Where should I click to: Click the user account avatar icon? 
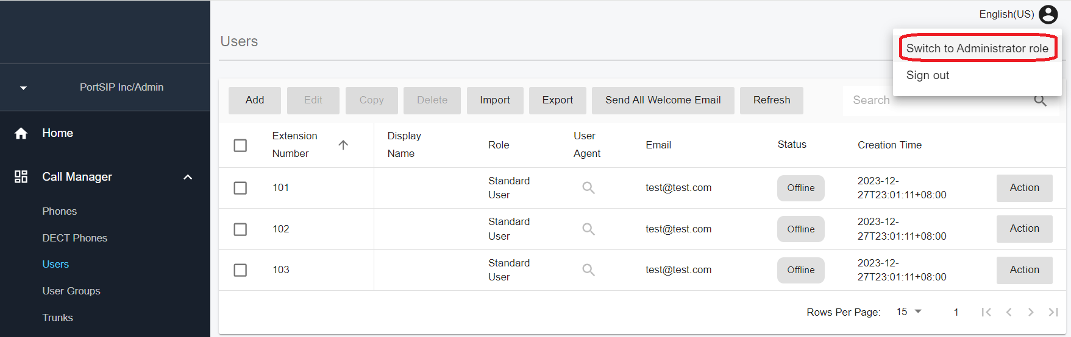pyautogui.click(x=1048, y=14)
